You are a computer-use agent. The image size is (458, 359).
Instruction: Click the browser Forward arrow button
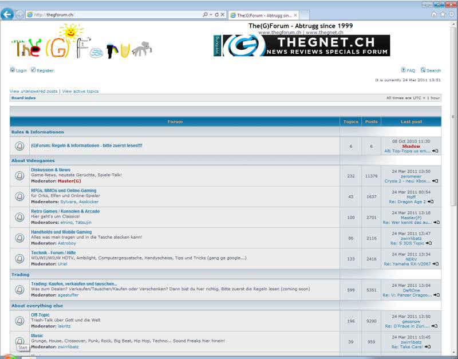pos(19,15)
